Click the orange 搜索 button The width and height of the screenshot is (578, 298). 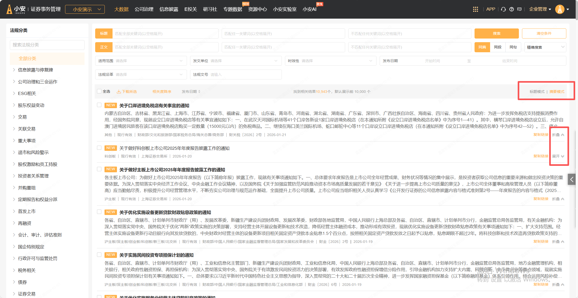click(496, 34)
